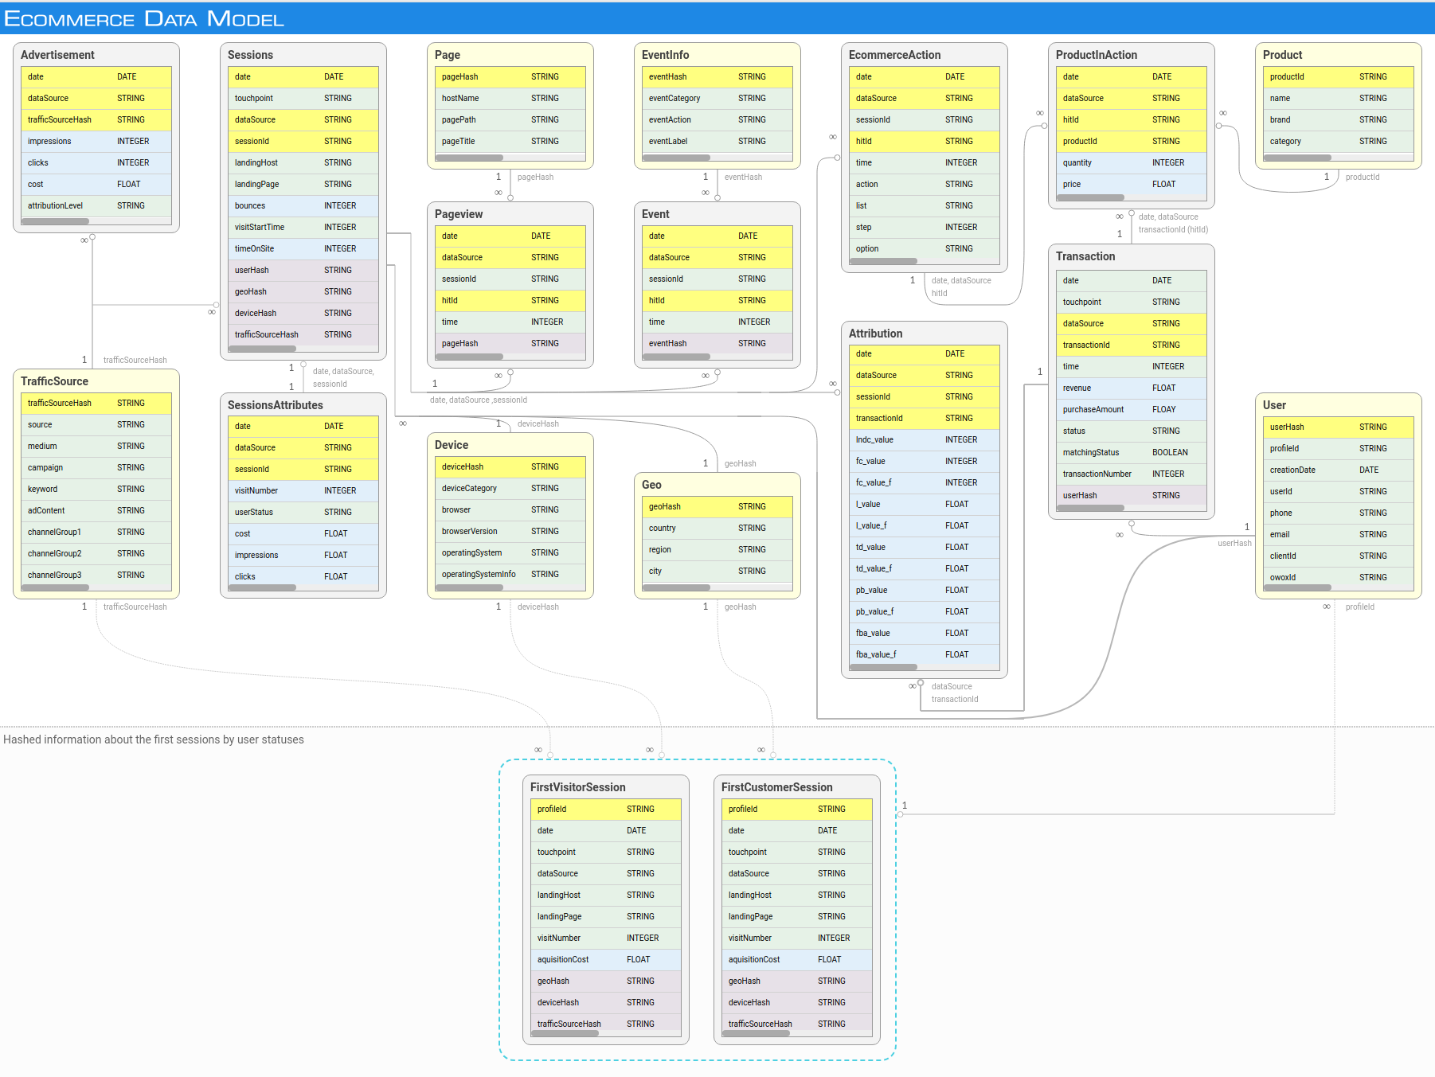Click the Advertisement table title
Image resolution: width=1435 pixels, height=1077 pixels.
pyautogui.click(x=57, y=55)
